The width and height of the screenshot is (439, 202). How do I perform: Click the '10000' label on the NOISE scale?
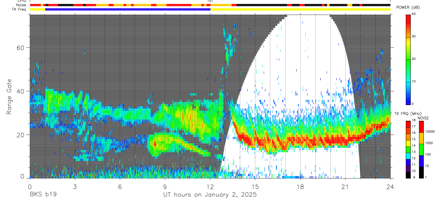tap(430, 131)
